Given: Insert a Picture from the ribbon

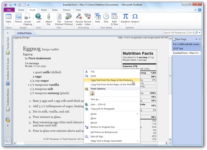Looking at the screenshot, I should pyautogui.click(x=19, y=18).
